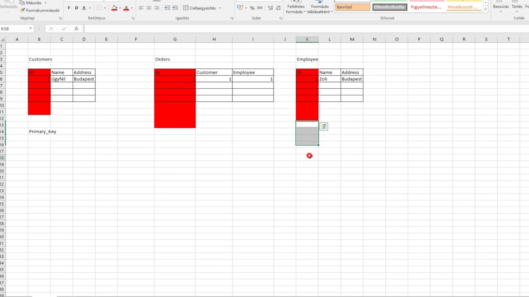This screenshot has height=297, width=529.
Task: Select the row 18 header
Action: tap(2, 158)
